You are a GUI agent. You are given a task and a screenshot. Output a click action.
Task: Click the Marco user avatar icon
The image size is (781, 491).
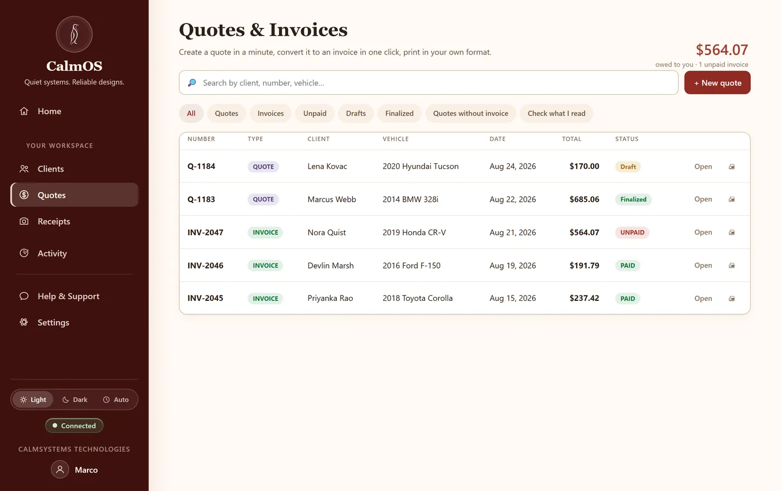[60, 470]
